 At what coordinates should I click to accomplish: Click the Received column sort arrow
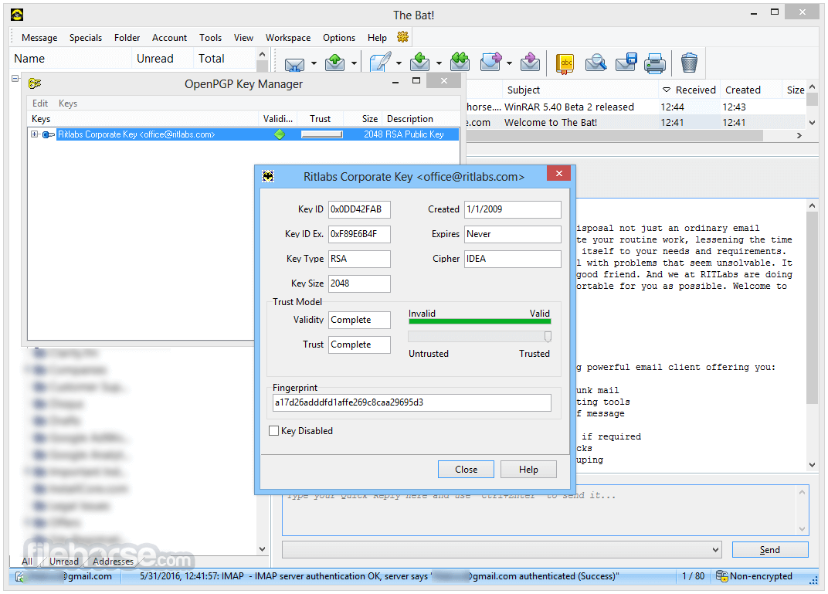667,90
